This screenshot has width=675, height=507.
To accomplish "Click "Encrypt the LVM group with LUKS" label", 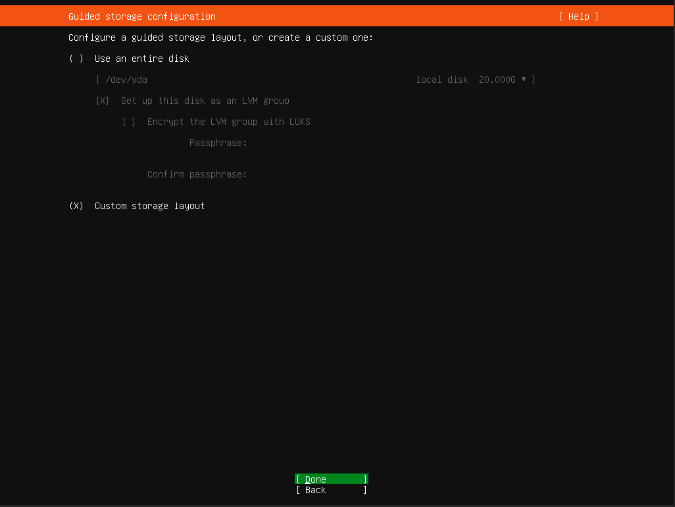I will (x=228, y=122).
